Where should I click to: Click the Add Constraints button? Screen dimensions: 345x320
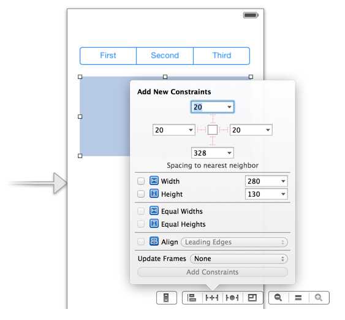pos(212,272)
